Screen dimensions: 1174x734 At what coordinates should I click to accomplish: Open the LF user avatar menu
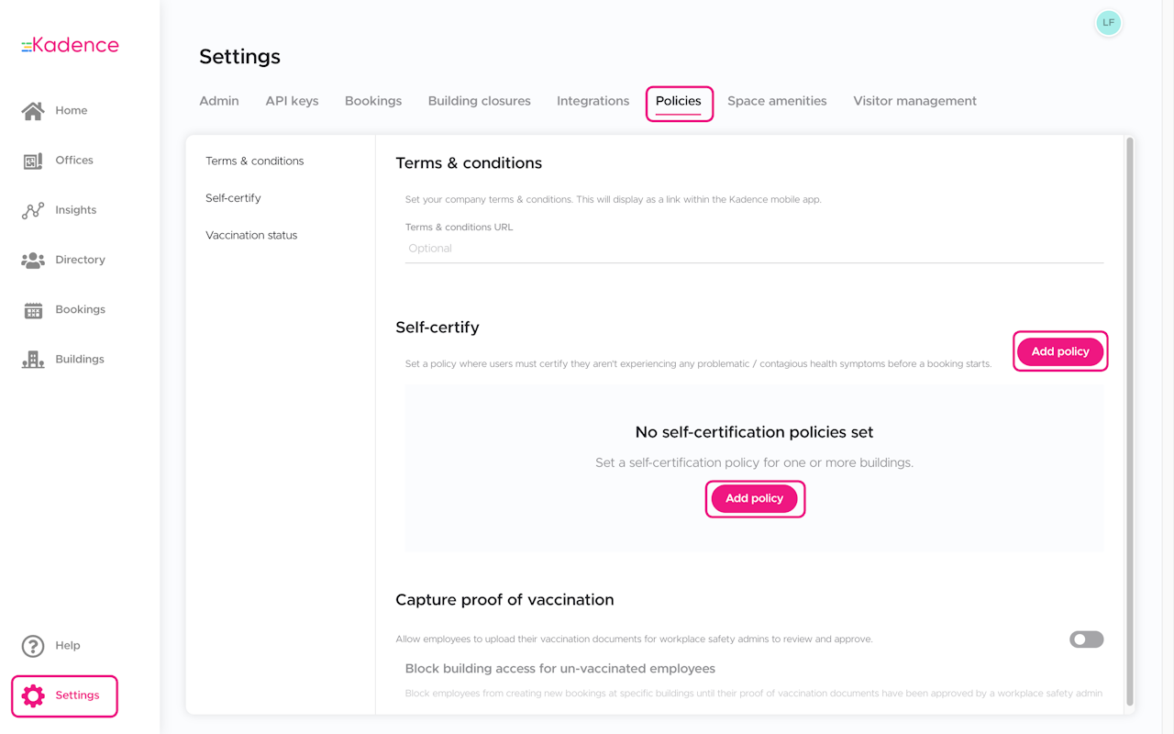point(1108,23)
